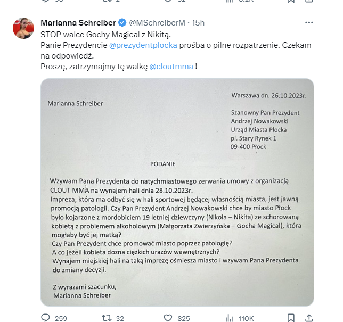Click the 825 likes count
Screen dimensions: 343x322
[184, 318]
